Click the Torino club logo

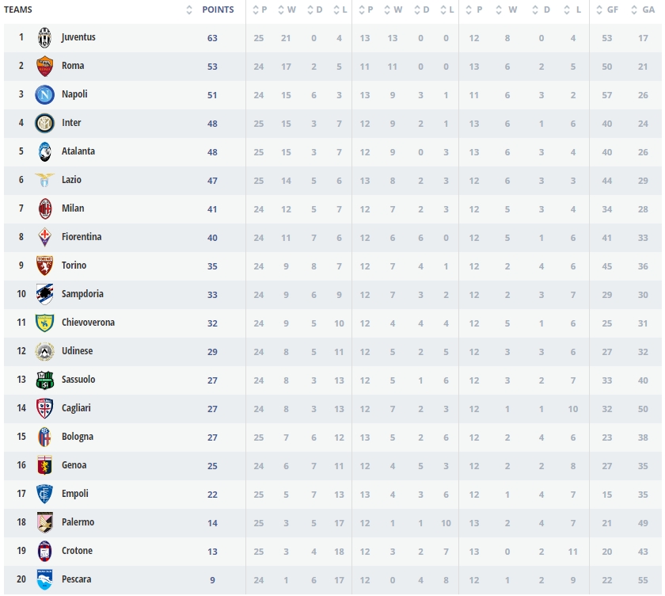click(x=44, y=266)
